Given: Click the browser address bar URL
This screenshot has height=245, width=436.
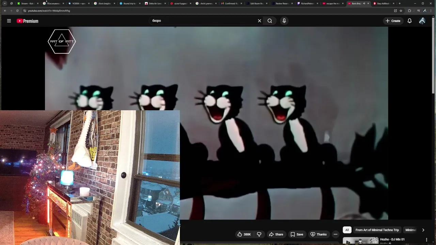Looking at the screenshot, I should pos(49,11).
